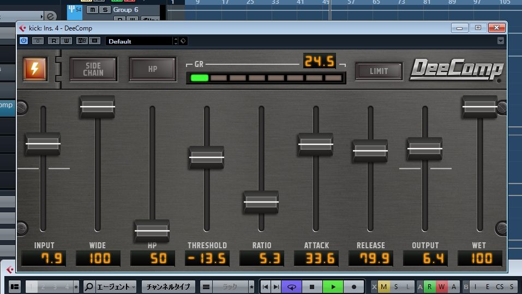522x294 pixels.
Task: Click RELEASE value display 79.9
Action: pyautogui.click(x=371, y=259)
